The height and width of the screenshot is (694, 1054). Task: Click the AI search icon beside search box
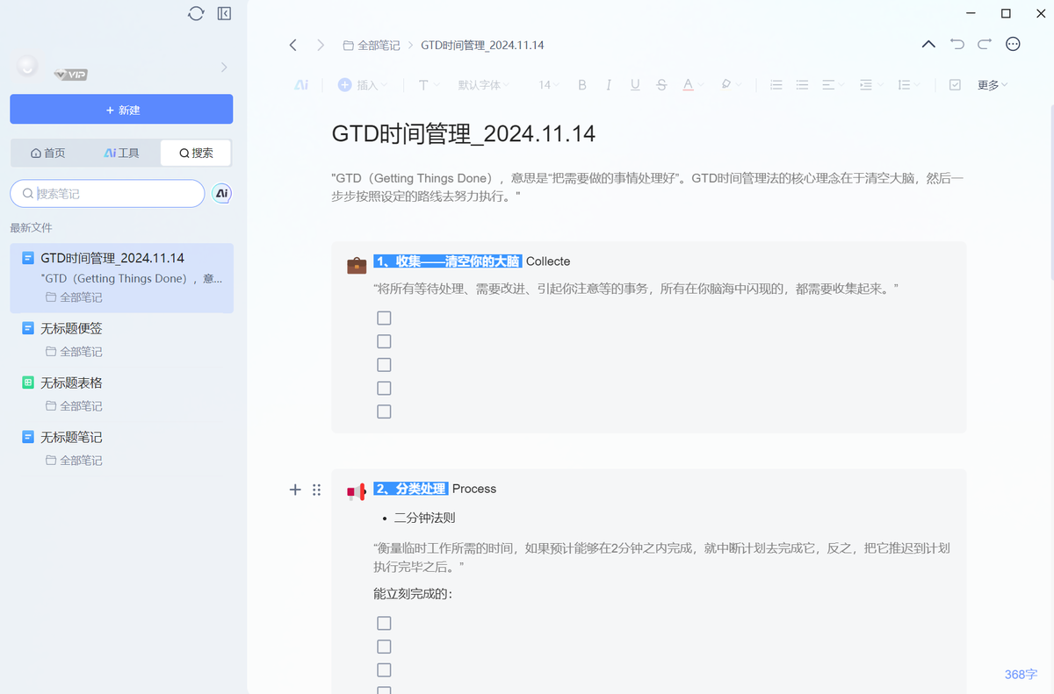tap(222, 193)
